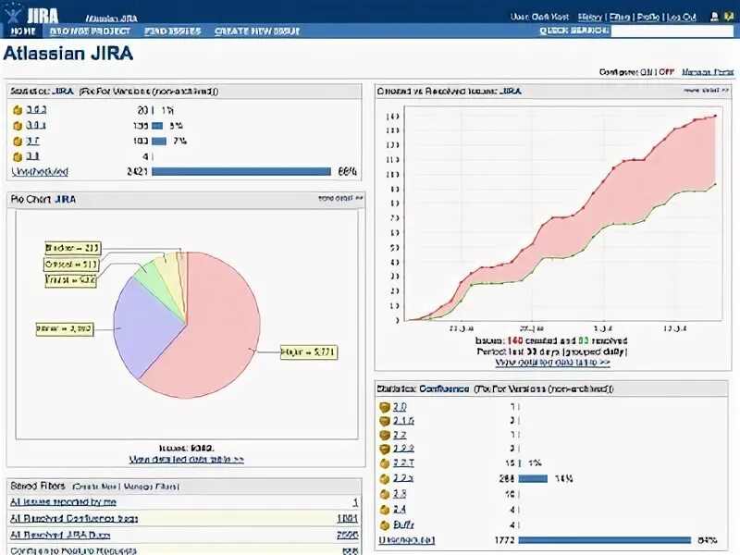Open Find Issues in the navigation bar
The image size is (740, 555).
(173, 31)
